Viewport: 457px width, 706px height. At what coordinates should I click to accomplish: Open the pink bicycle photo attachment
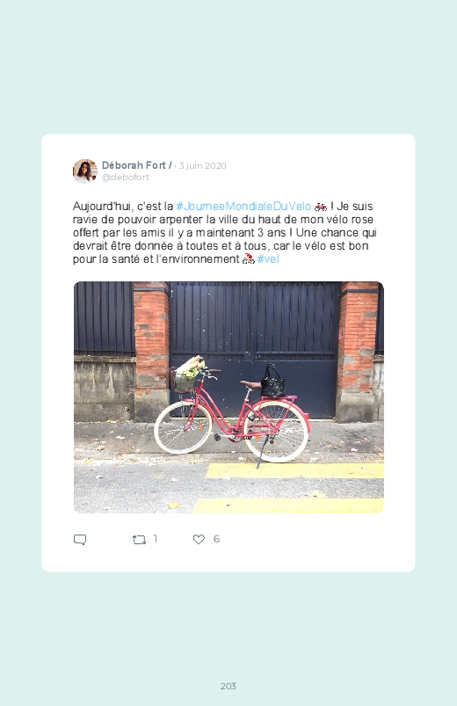click(x=228, y=397)
